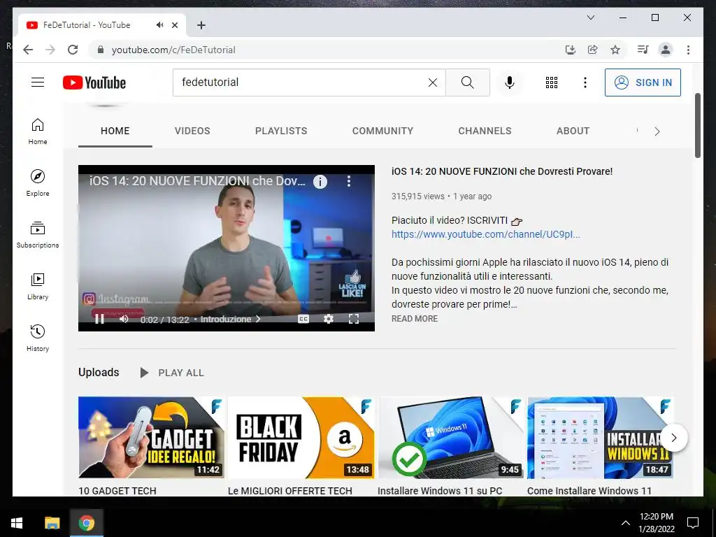Open Subscriptions in sidebar
The width and height of the screenshot is (716, 537).
coord(38,235)
